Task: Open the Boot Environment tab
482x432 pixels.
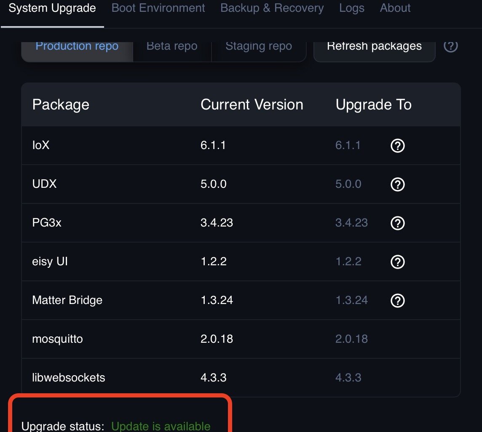Action: click(x=158, y=8)
